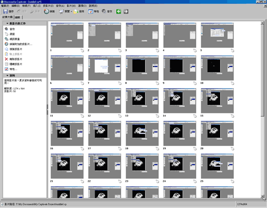
Task: Click the storyboard scrollbar down arrow
Action: [262, 196]
